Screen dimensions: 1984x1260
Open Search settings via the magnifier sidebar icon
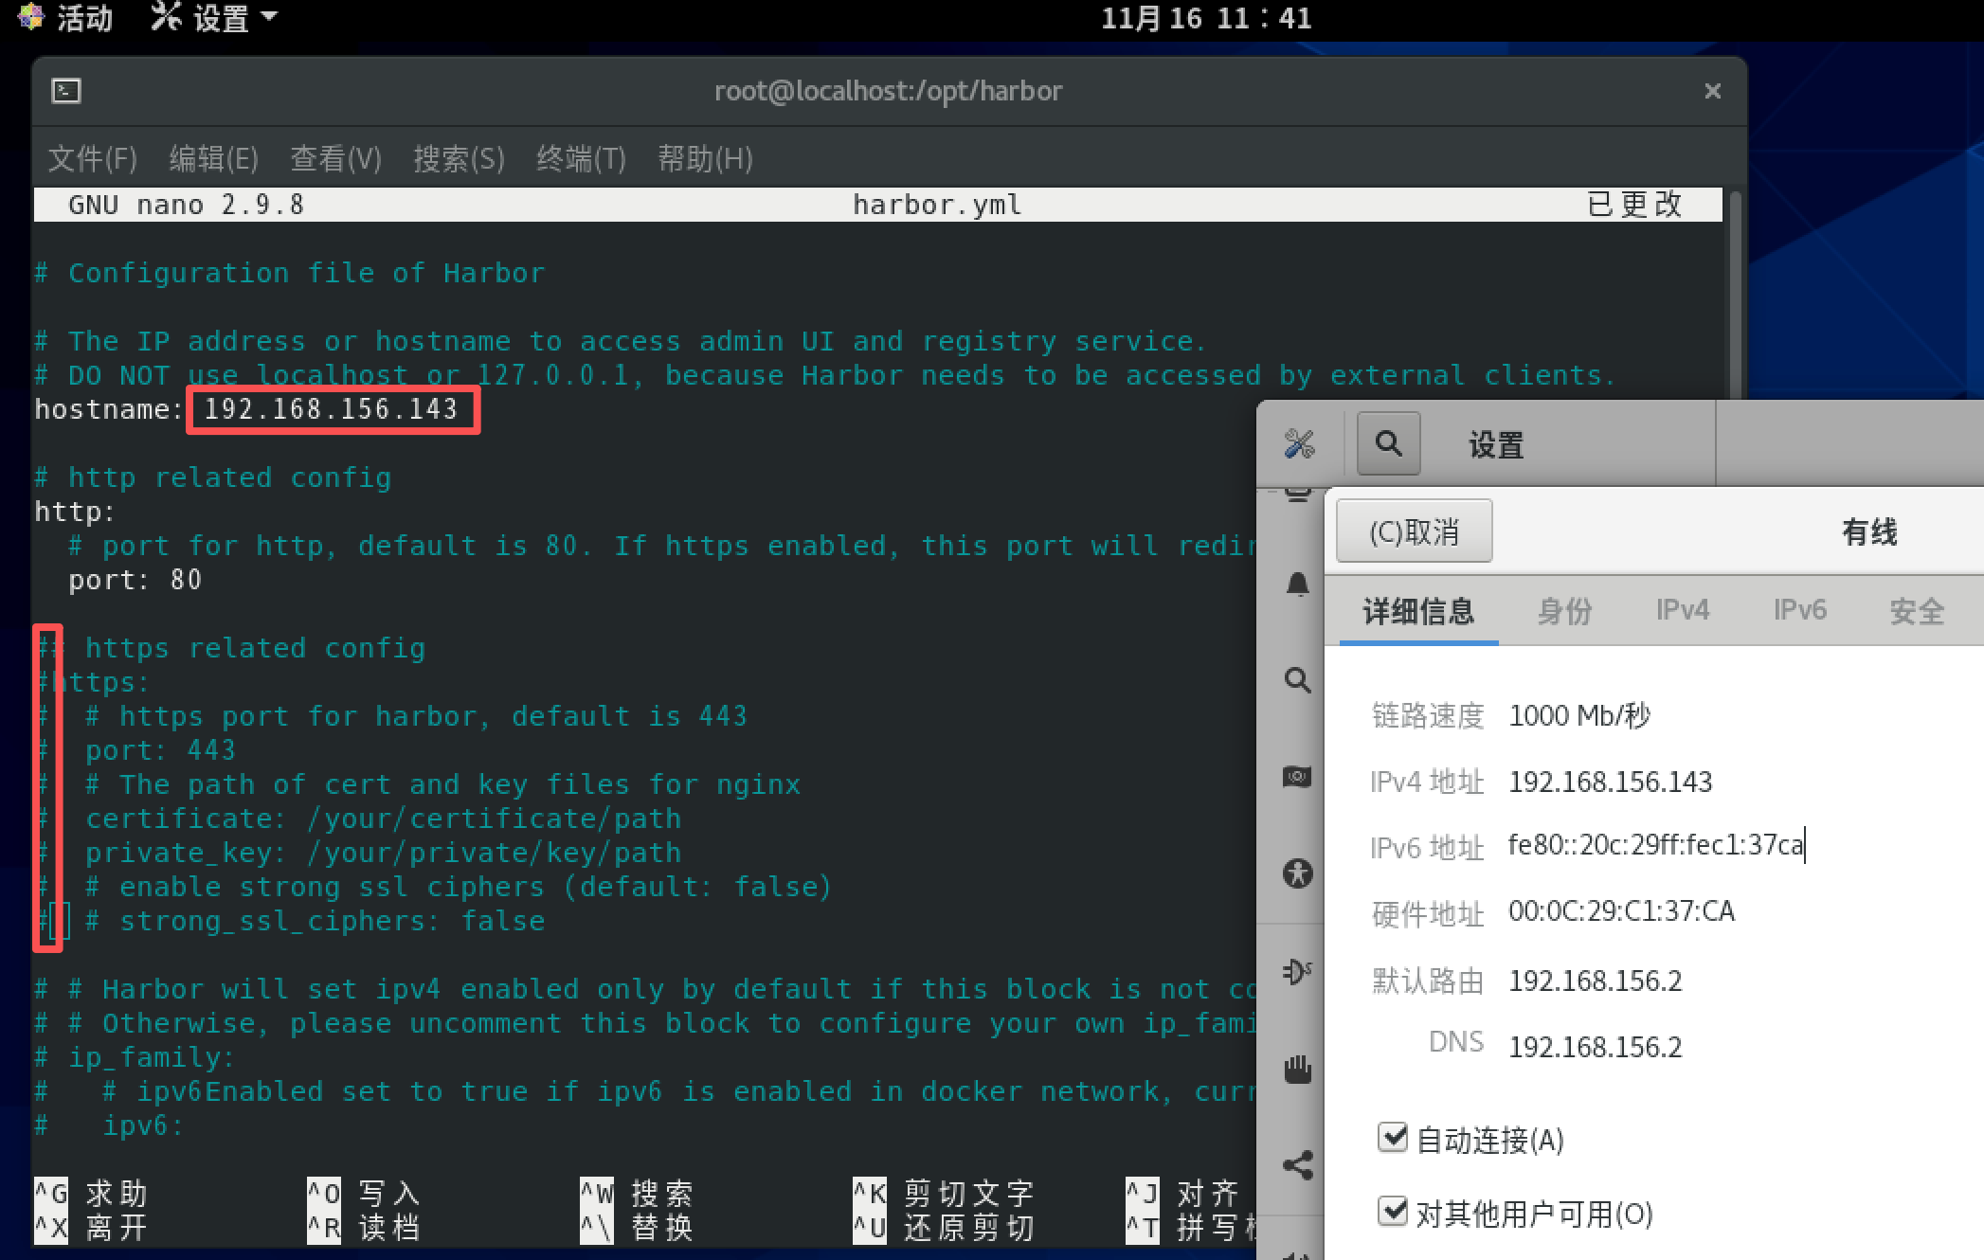click(x=1297, y=680)
